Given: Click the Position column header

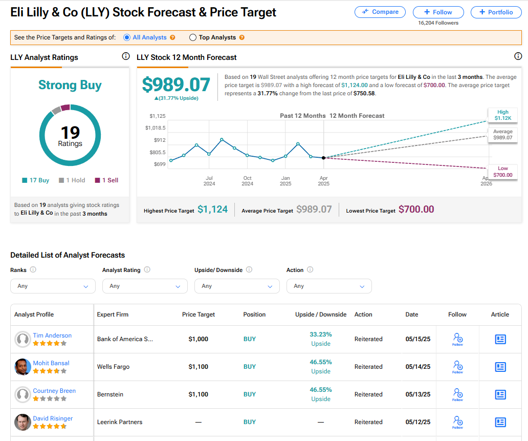Looking at the screenshot, I should [x=255, y=314].
